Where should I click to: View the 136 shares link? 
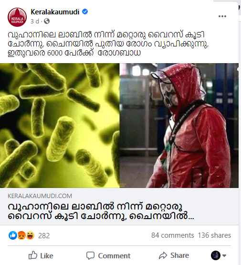click(214, 235)
